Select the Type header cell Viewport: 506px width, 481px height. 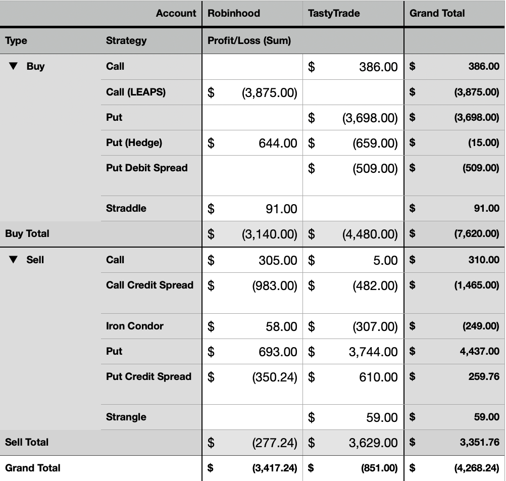click(x=16, y=40)
